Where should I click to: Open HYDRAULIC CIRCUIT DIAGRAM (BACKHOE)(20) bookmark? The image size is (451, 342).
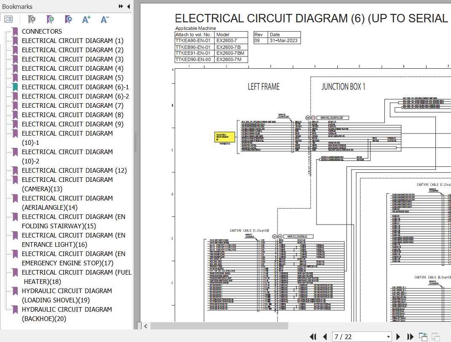point(67,314)
